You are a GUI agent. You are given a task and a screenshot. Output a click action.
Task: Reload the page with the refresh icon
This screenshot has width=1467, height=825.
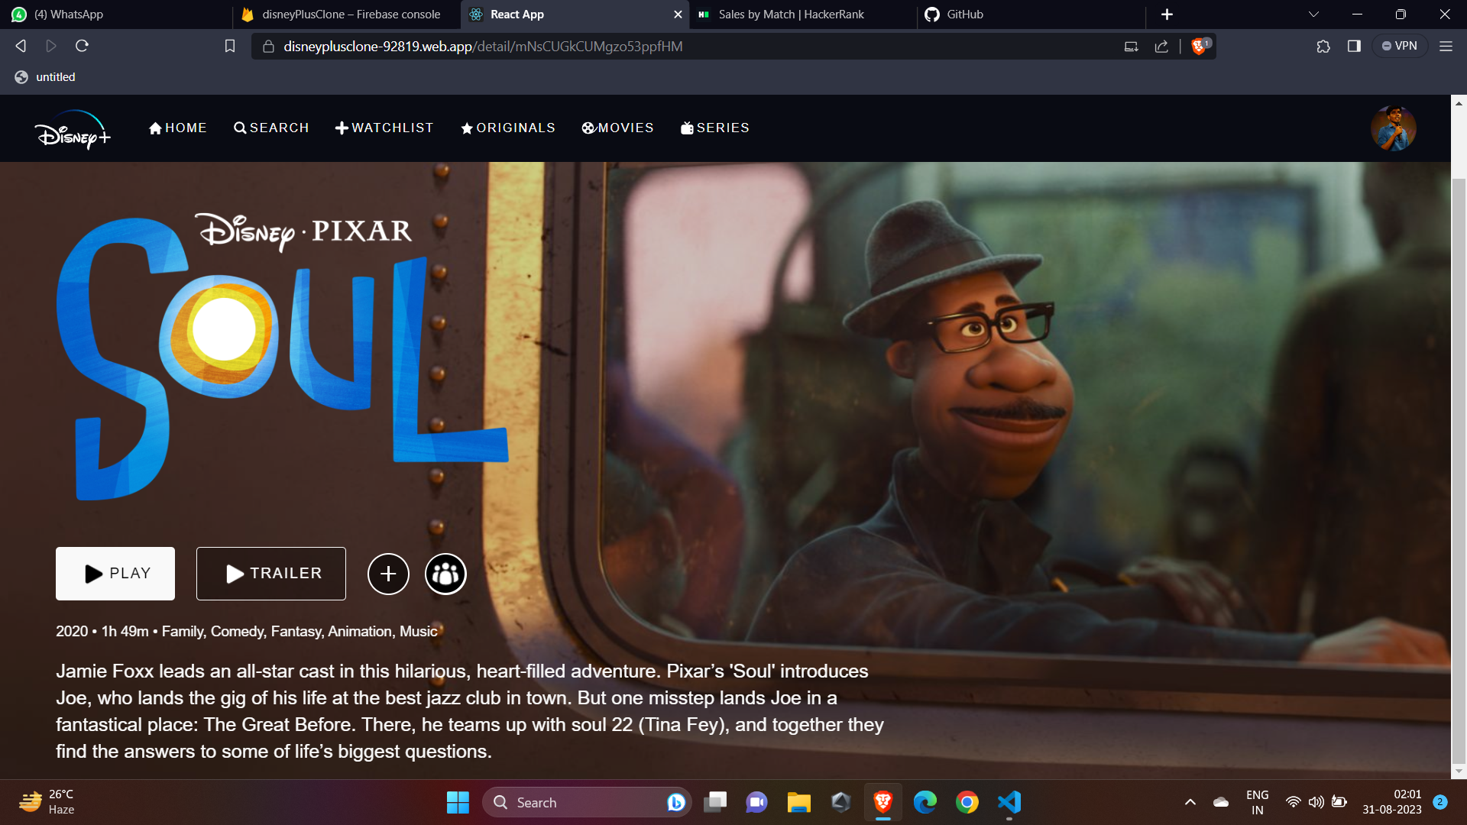click(83, 46)
